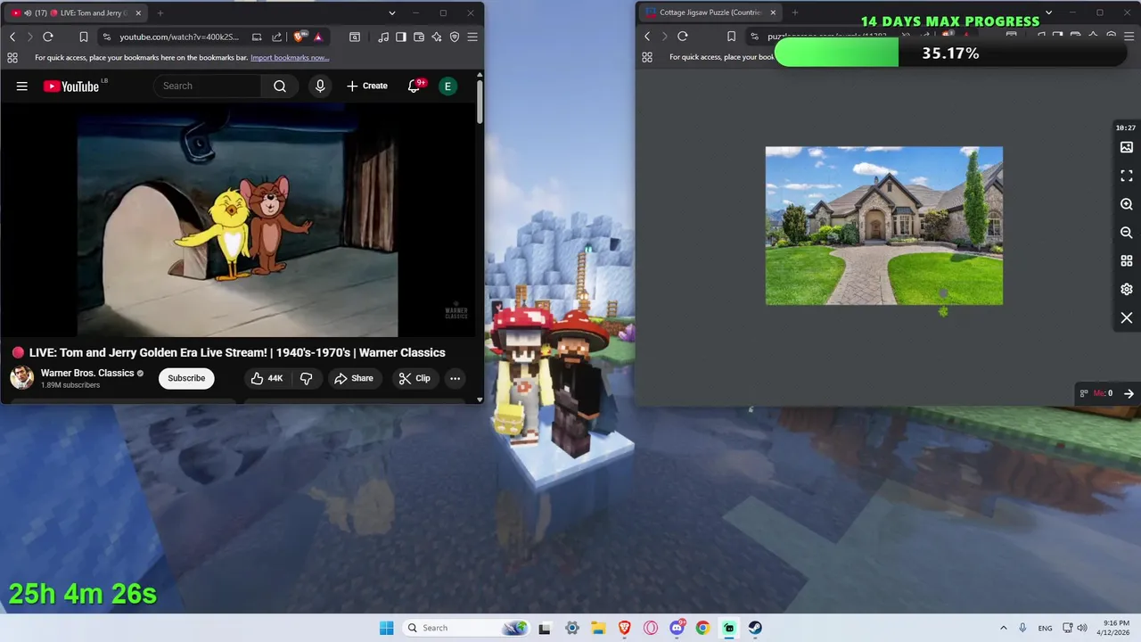
Task: Click the Brave Rewards triangle icon
Action: tap(318, 37)
